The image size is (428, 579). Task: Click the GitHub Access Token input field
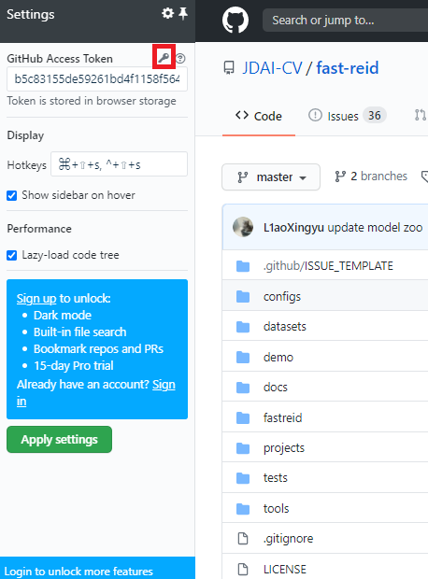point(97,79)
